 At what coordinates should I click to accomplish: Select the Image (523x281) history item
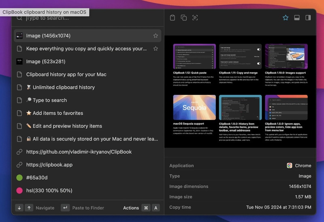tap(46, 62)
